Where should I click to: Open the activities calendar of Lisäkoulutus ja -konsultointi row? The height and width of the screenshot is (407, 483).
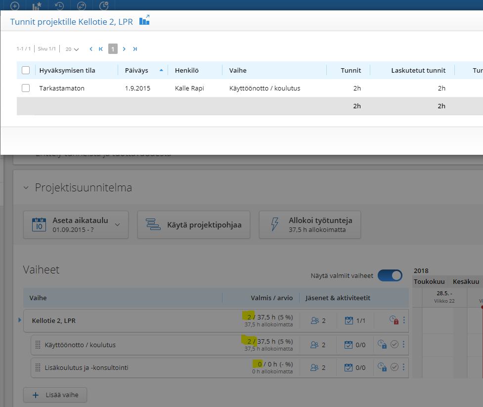point(349,367)
